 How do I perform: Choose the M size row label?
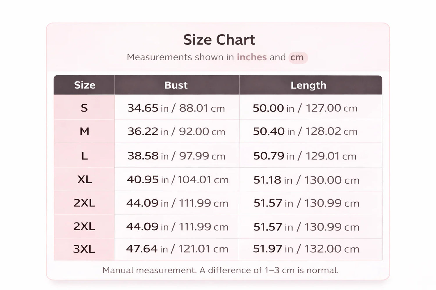[84, 131]
